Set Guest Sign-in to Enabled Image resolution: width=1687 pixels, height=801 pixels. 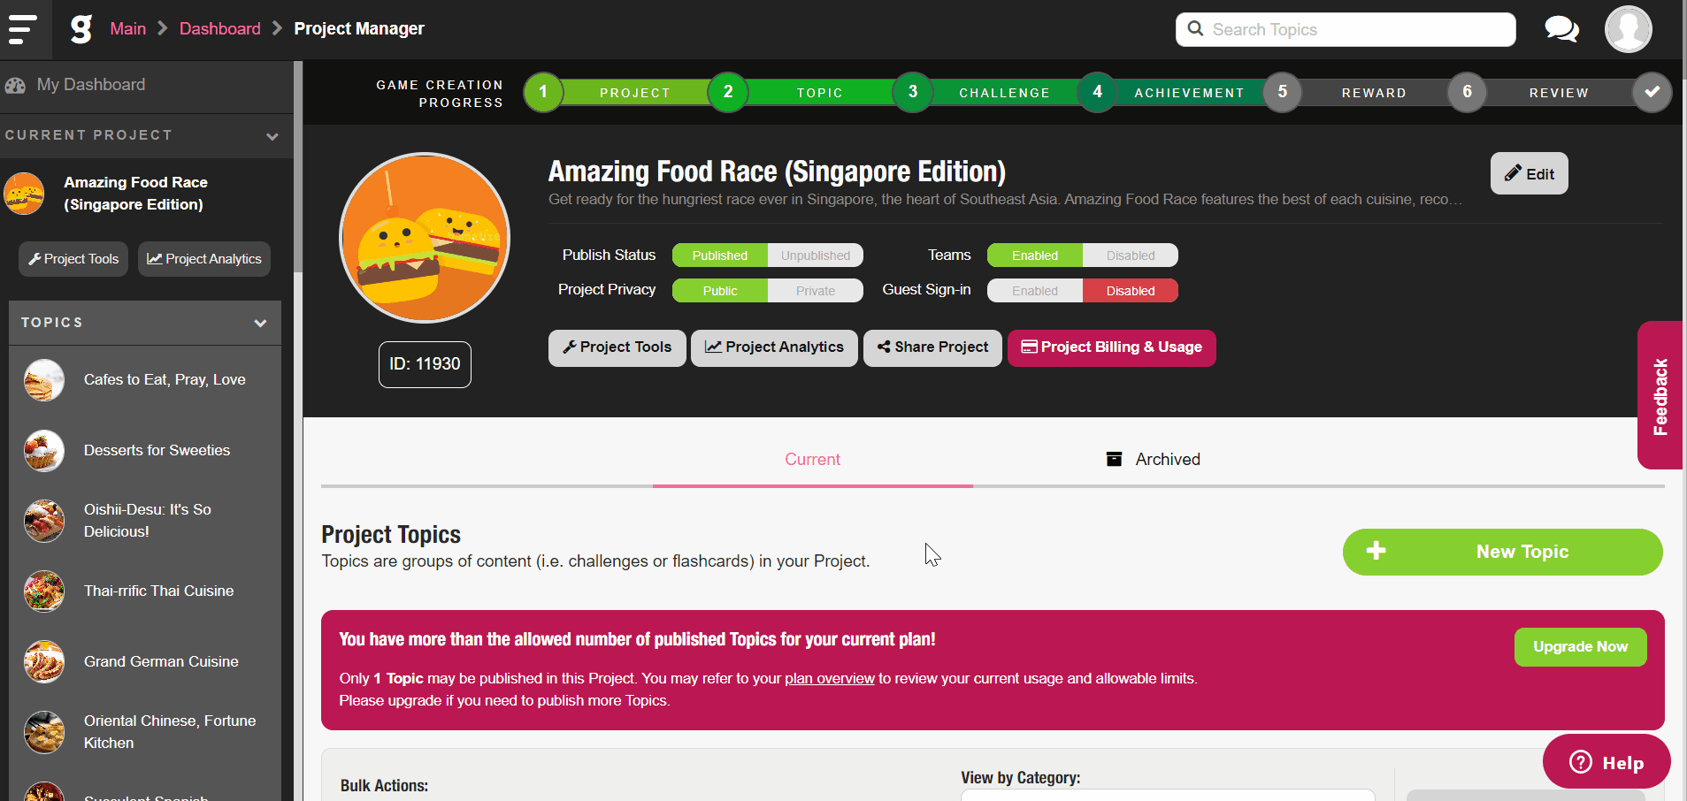[x=1035, y=291]
